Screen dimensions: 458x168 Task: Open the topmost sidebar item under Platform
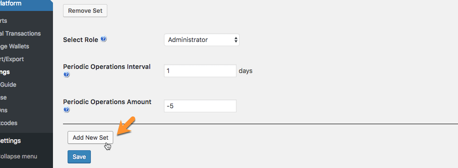(x=4, y=21)
